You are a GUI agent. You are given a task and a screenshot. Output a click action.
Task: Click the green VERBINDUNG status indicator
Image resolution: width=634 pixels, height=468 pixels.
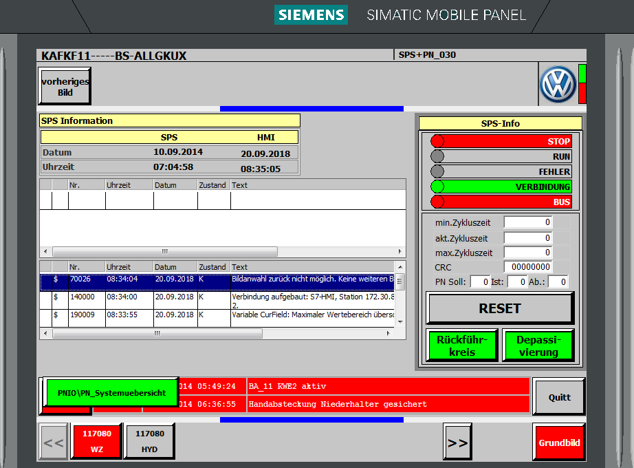point(501,187)
